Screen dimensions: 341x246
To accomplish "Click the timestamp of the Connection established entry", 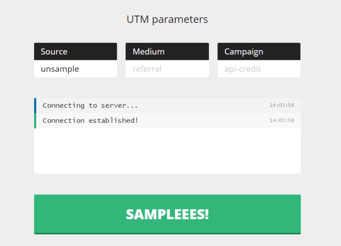I will pos(281,121).
